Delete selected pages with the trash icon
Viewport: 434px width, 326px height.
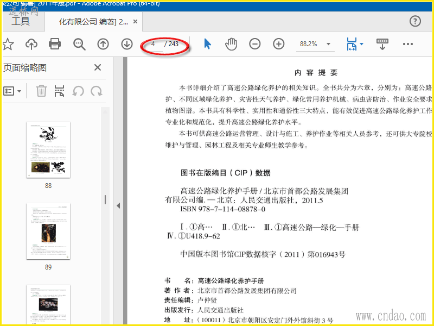click(x=41, y=91)
